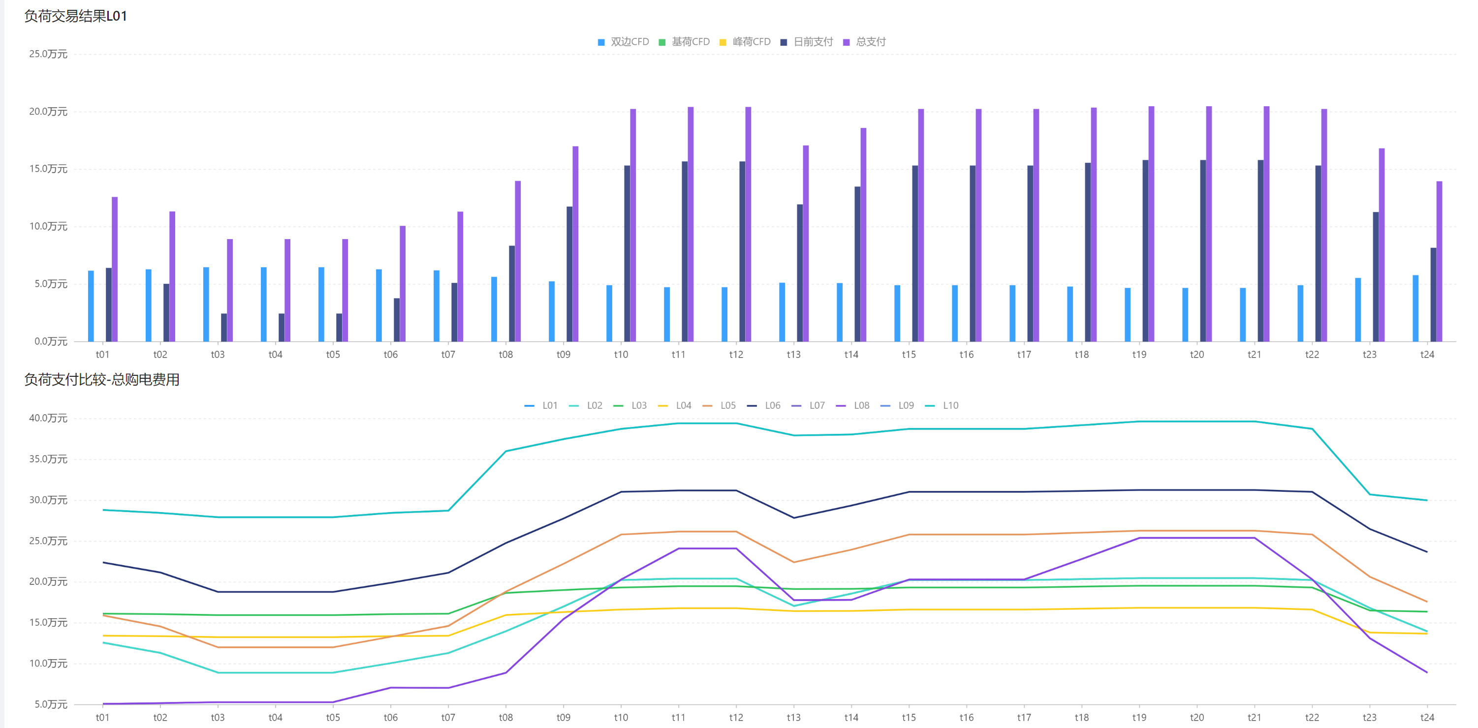
Task: Hide the L01 line series
Action: point(540,405)
